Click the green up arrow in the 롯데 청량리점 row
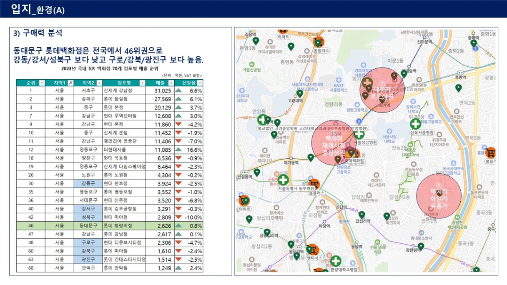The height and width of the screenshot is (285, 507). click(x=178, y=226)
